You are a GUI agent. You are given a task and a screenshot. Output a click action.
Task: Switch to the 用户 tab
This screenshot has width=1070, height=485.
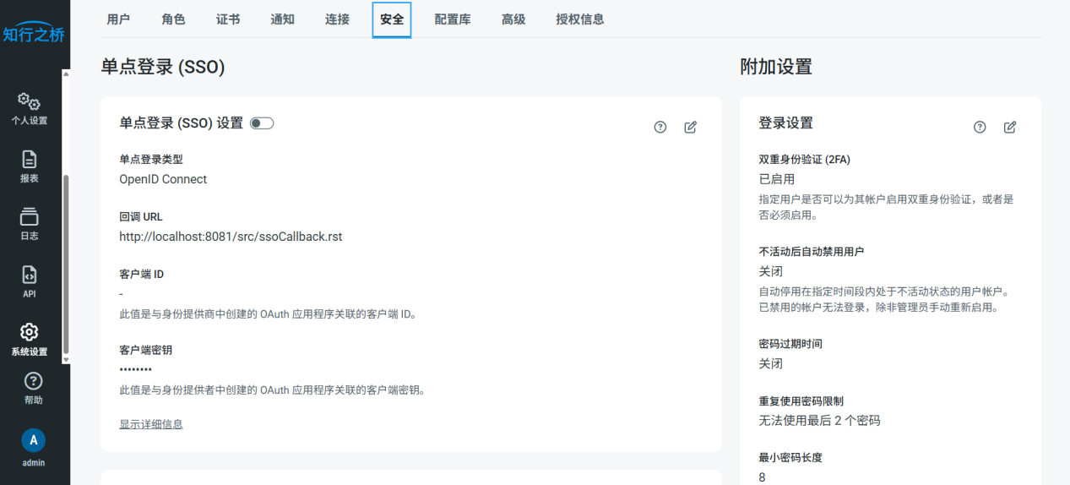pos(118,19)
